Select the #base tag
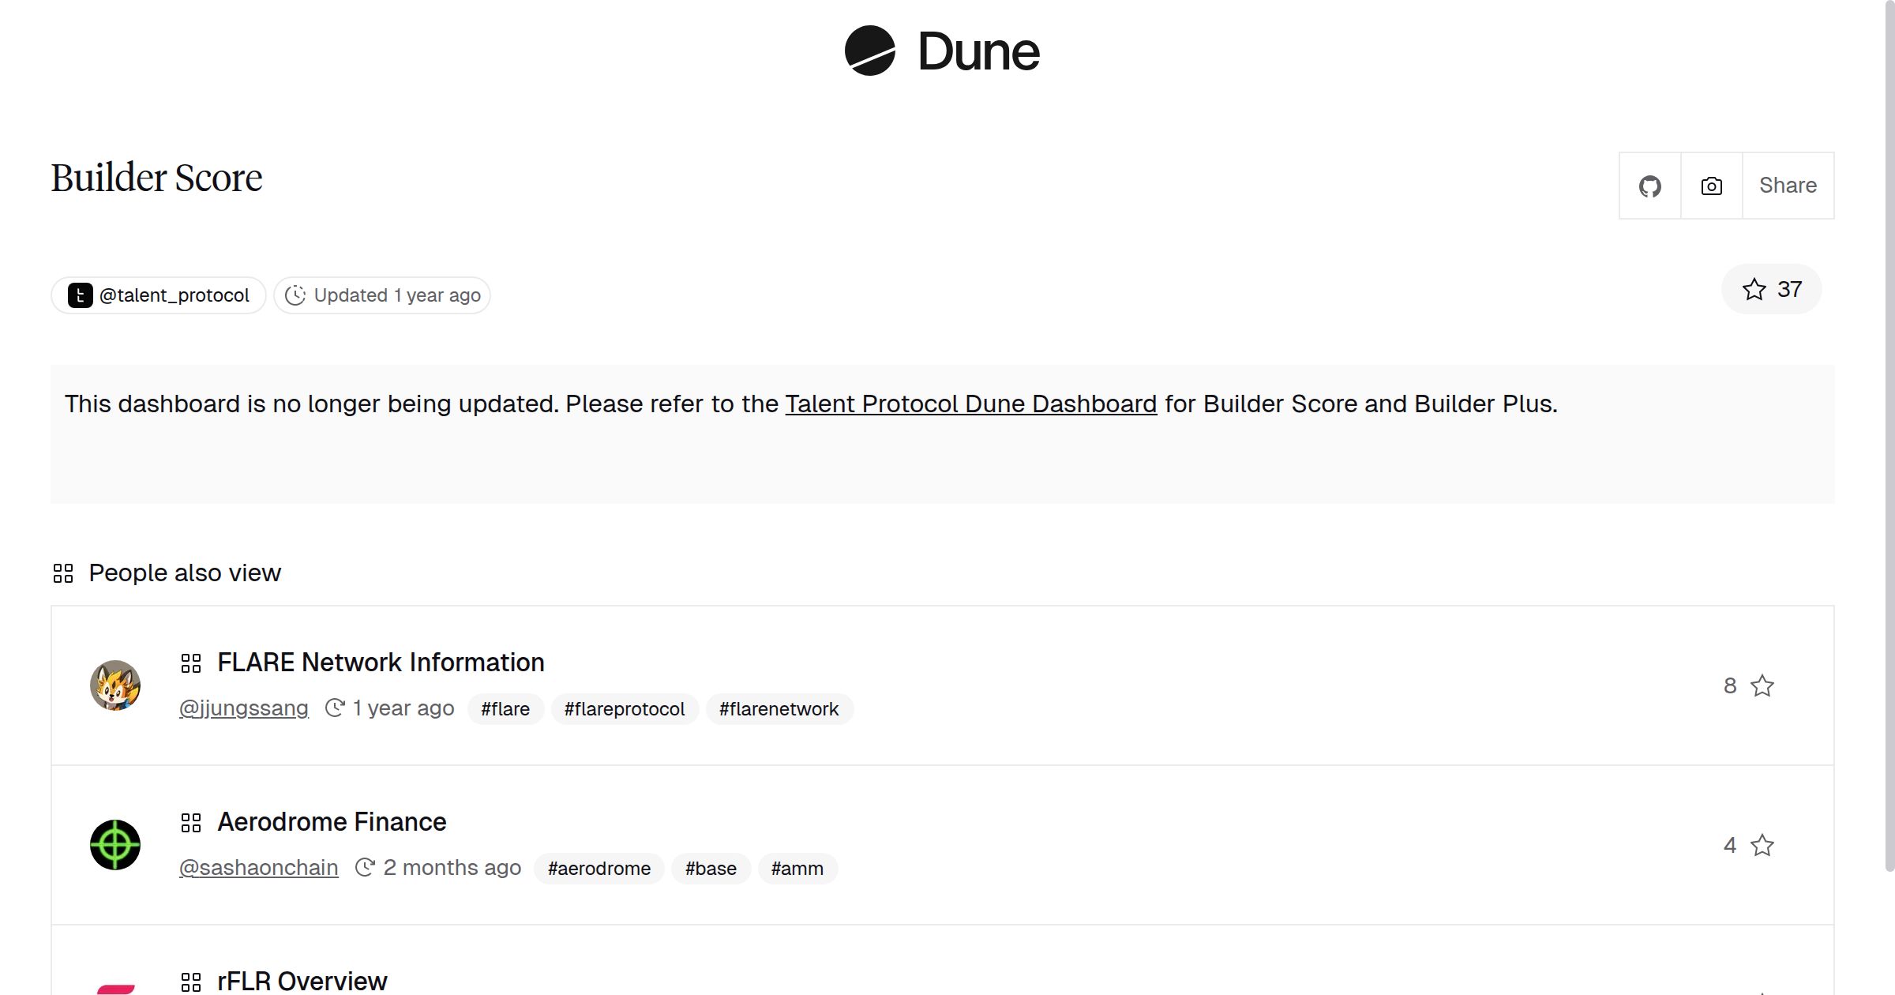Image resolution: width=1895 pixels, height=995 pixels. click(710, 869)
